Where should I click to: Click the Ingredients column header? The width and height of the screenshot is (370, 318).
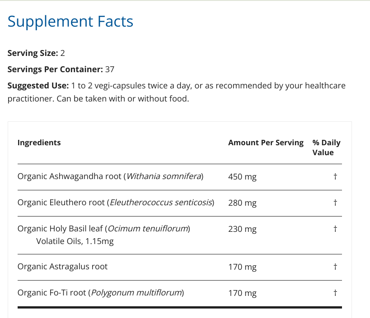pyautogui.click(x=39, y=143)
